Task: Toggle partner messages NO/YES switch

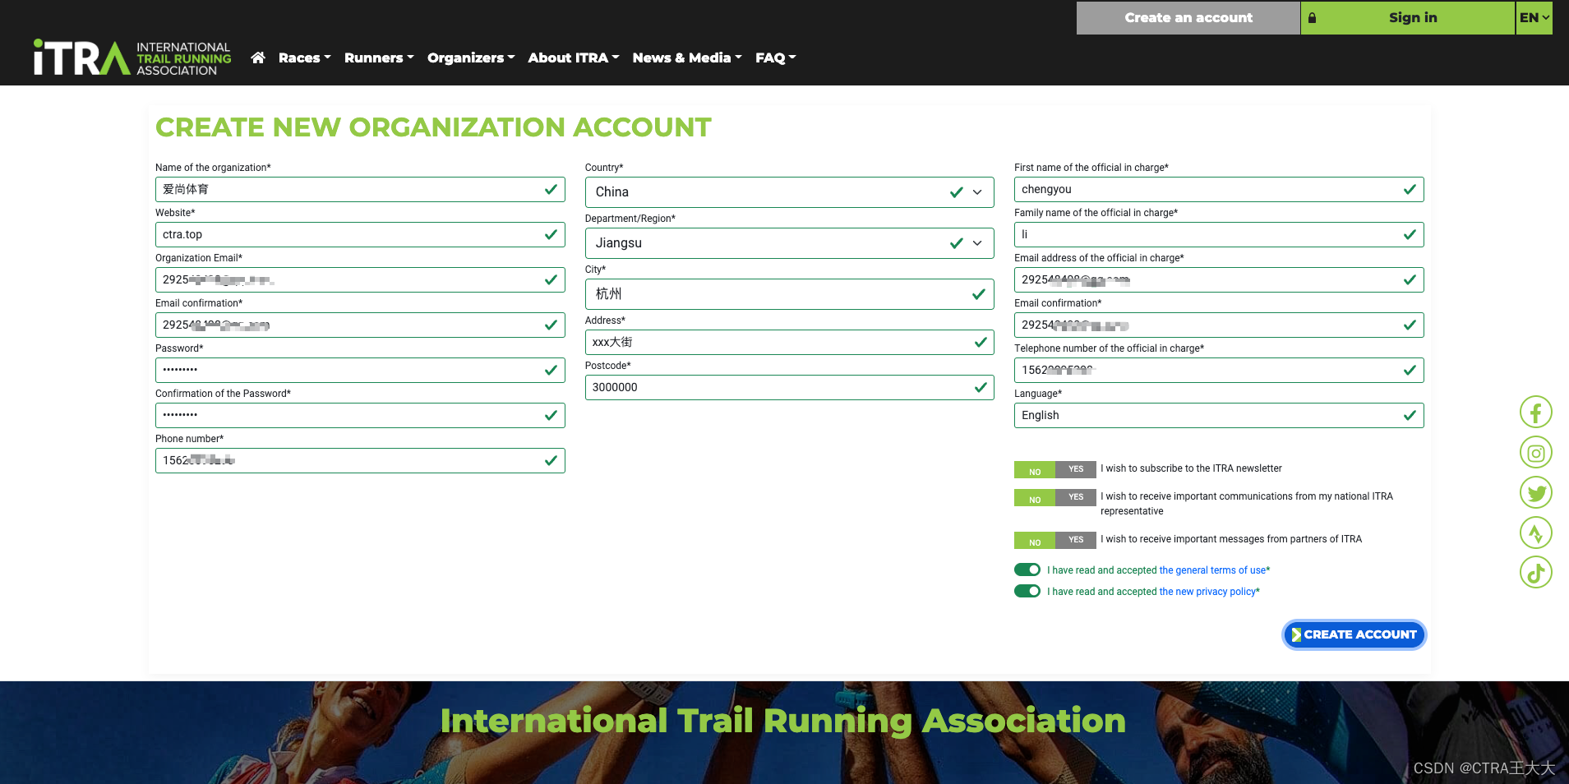Action: 1055,540
